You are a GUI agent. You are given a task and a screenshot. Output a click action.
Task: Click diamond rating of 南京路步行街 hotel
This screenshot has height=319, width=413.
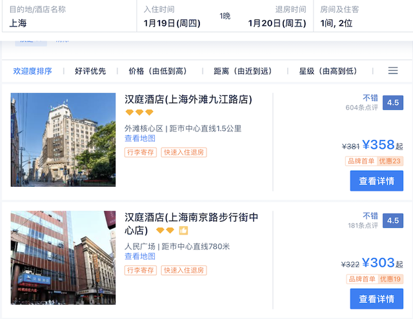[x=165, y=231]
